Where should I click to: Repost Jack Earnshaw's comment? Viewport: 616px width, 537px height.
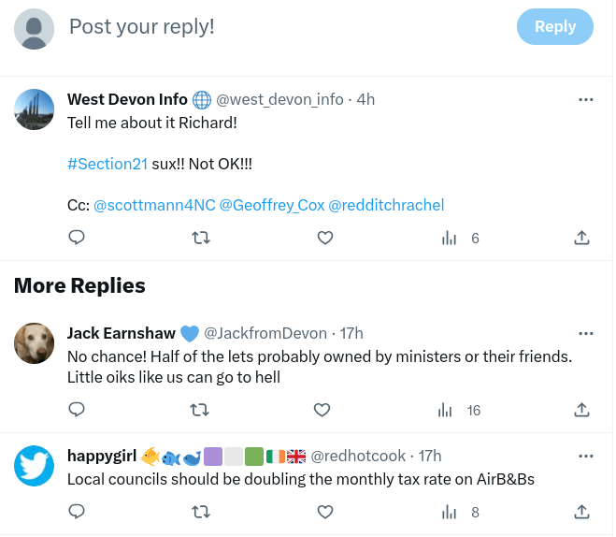pyautogui.click(x=200, y=410)
